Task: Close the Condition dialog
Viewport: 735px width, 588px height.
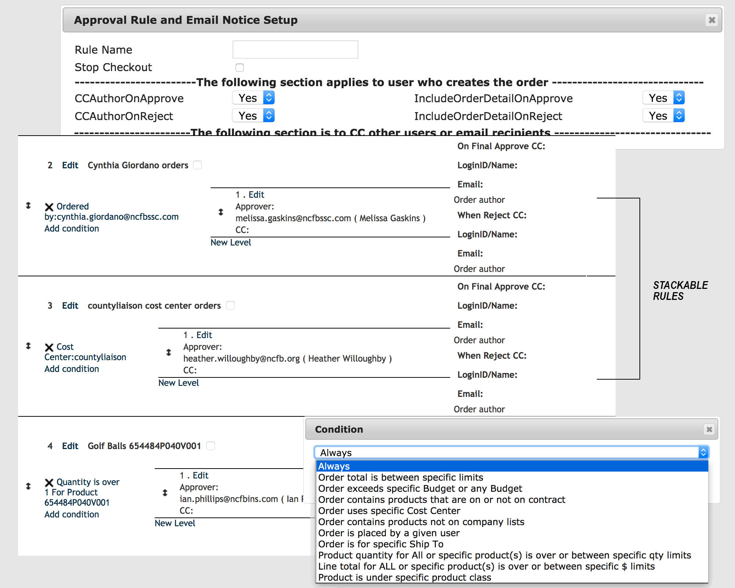Action: pos(709,429)
